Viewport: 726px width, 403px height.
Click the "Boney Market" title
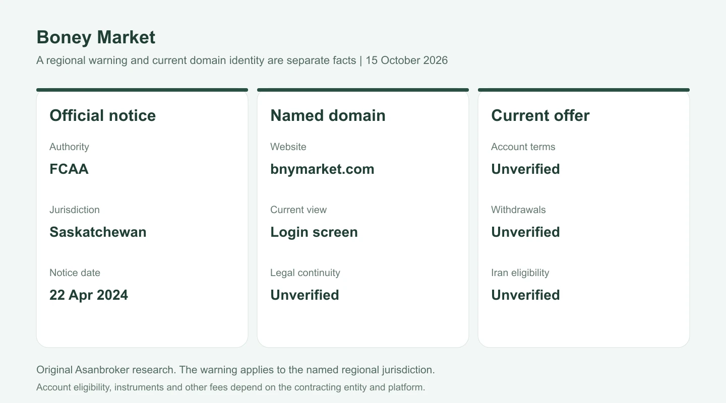(x=96, y=37)
